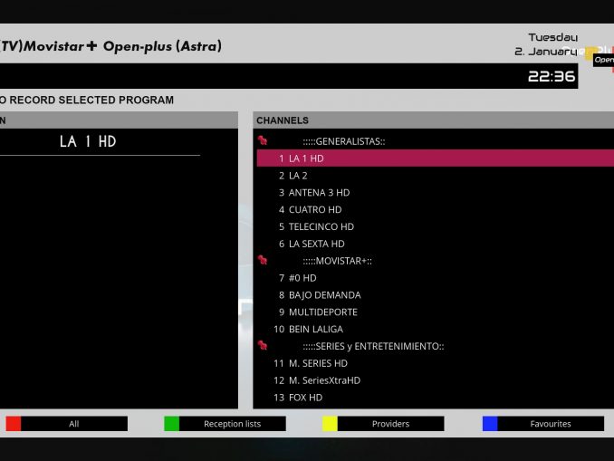Click the red color key square
This screenshot has height=461, width=614.
point(14,423)
